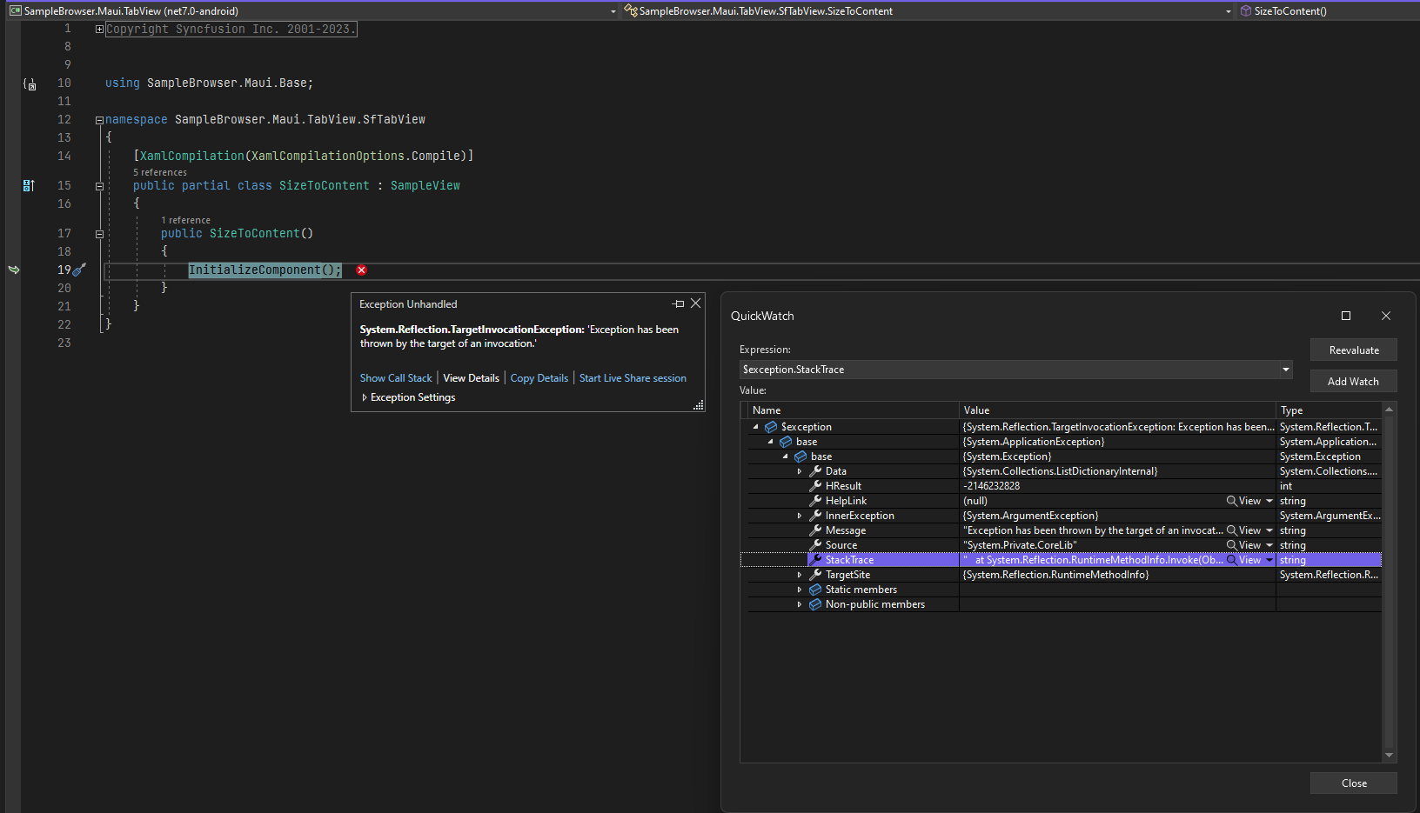The height and width of the screenshot is (813, 1420).
Task: Open the View dropdown arrow on HelpLink row
Action: pyautogui.click(x=1269, y=501)
